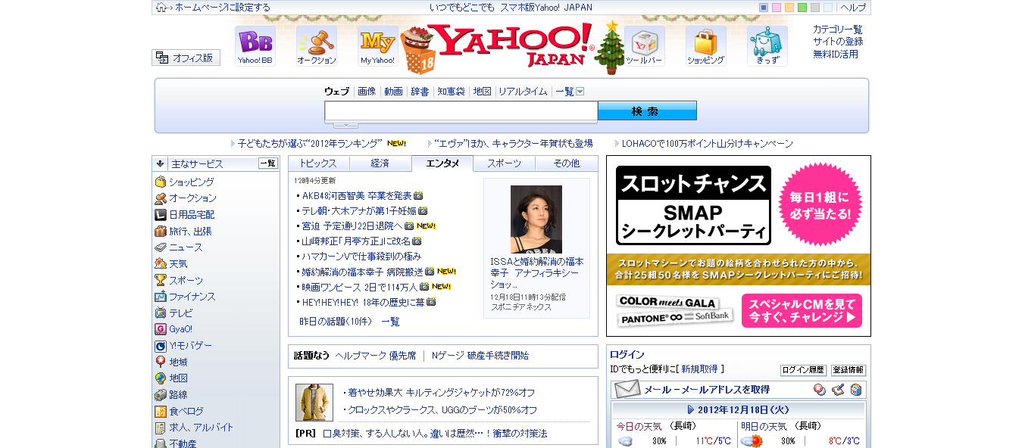Select the pink theme color swatch
Viewport: 1022px width, 448px height.
point(777,8)
